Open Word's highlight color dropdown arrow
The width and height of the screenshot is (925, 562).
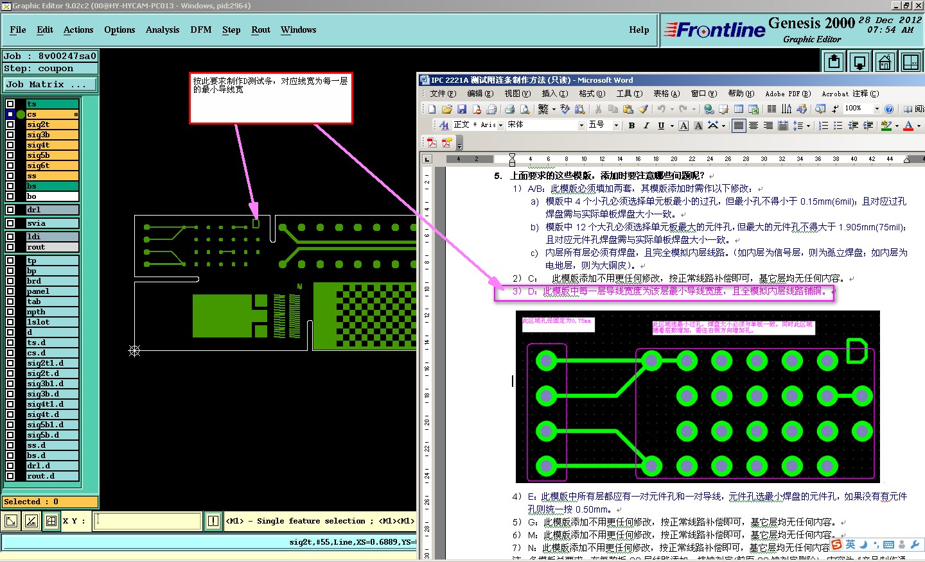point(897,126)
